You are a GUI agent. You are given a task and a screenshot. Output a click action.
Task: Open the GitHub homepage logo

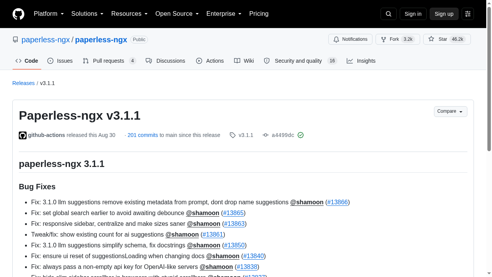tap(18, 14)
